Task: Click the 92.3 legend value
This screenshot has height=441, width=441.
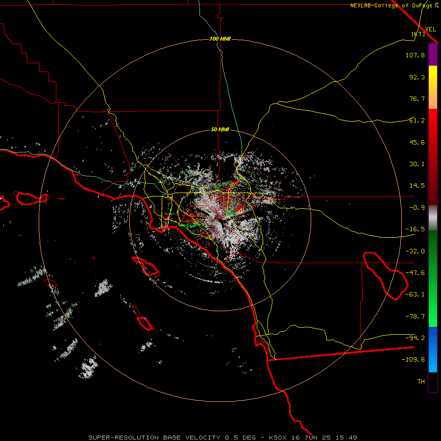Action: pos(417,77)
